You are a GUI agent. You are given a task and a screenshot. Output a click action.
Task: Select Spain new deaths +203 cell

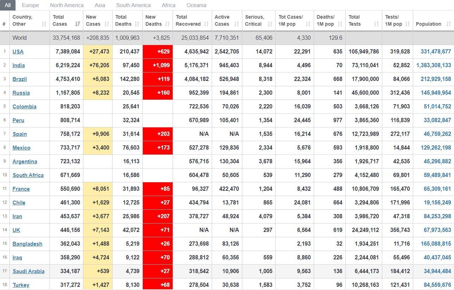[158, 134]
